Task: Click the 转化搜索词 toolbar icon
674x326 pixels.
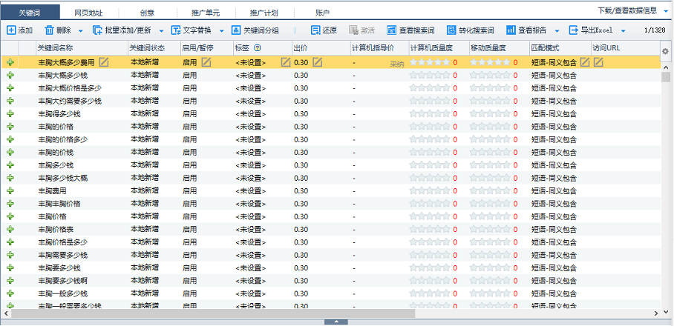Action: point(451,30)
